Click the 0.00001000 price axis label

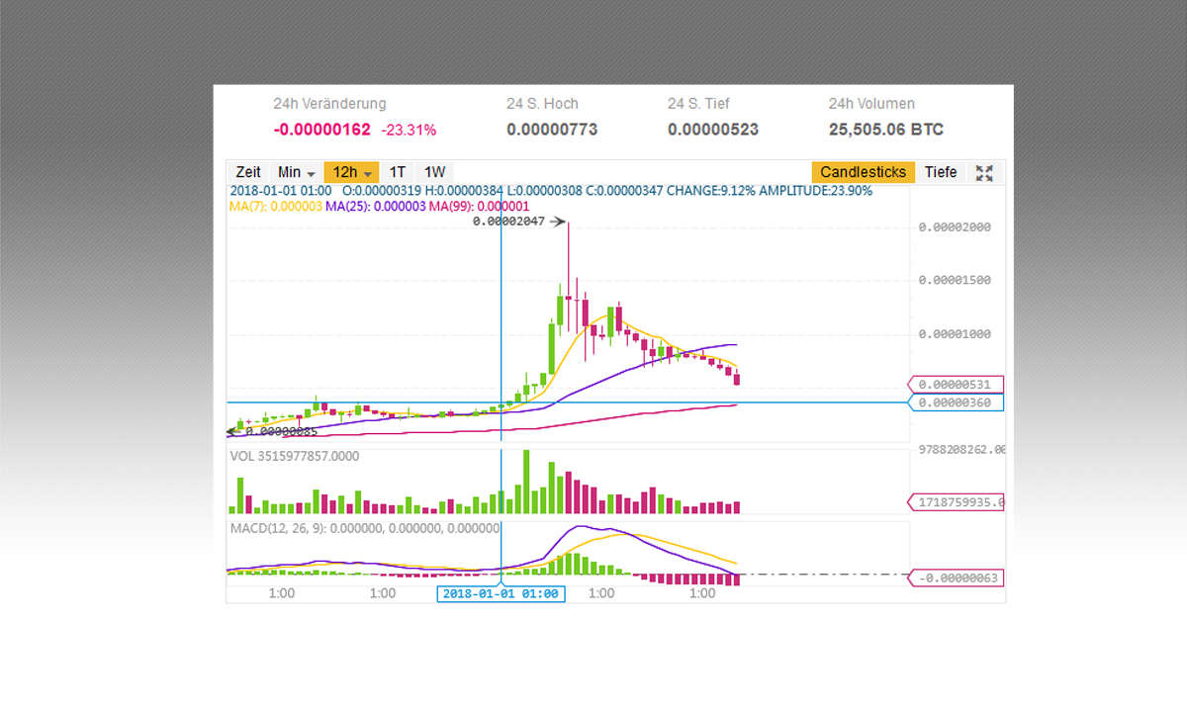point(955,334)
